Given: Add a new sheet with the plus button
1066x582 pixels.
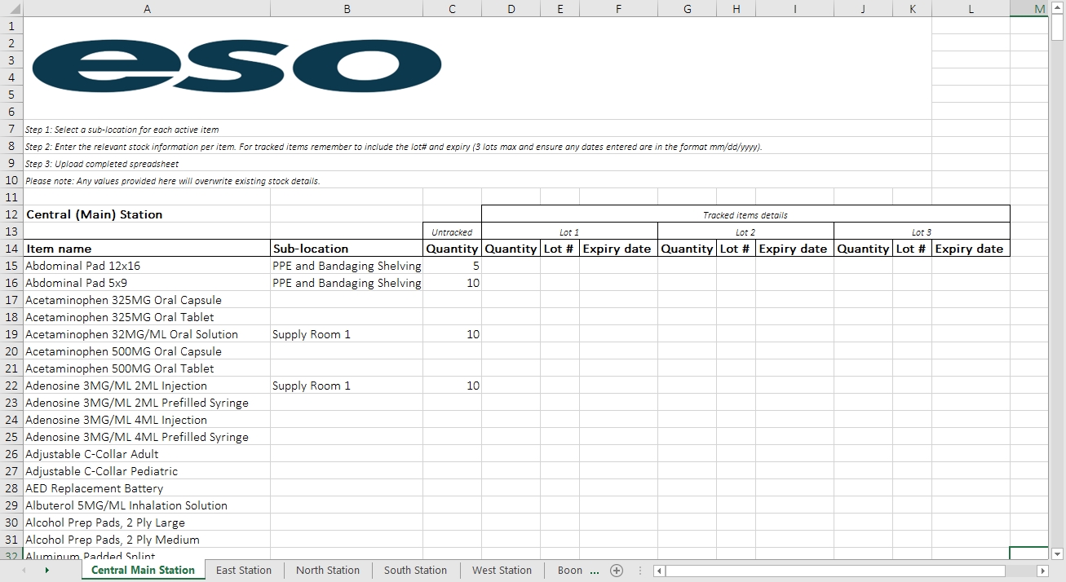Looking at the screenshot, I should tap(617, 571).
